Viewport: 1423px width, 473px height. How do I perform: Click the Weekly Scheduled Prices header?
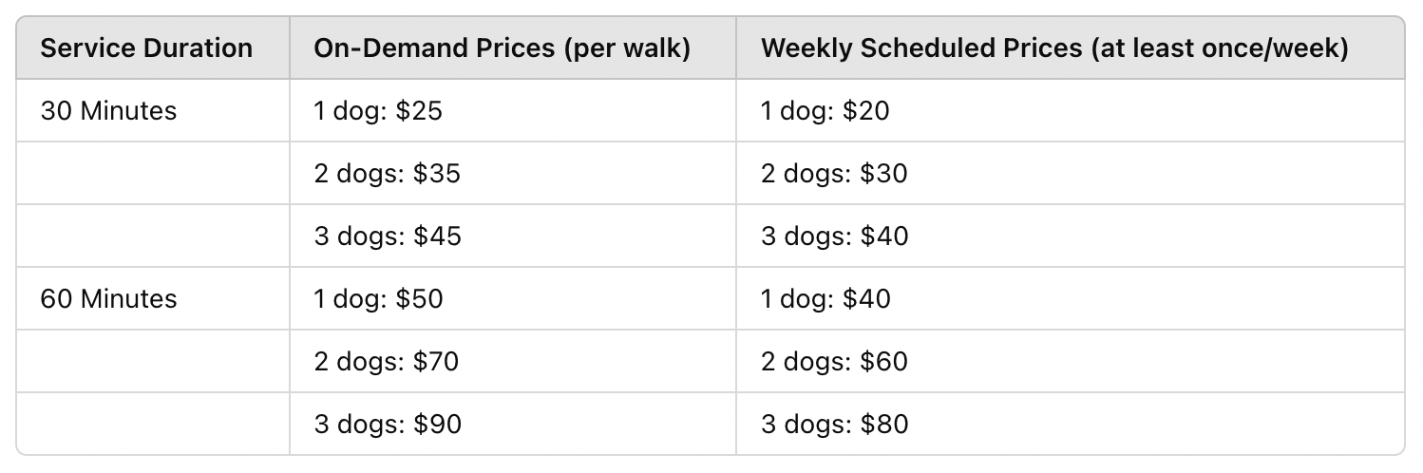pyautogui.click(x=1054, y=48)
